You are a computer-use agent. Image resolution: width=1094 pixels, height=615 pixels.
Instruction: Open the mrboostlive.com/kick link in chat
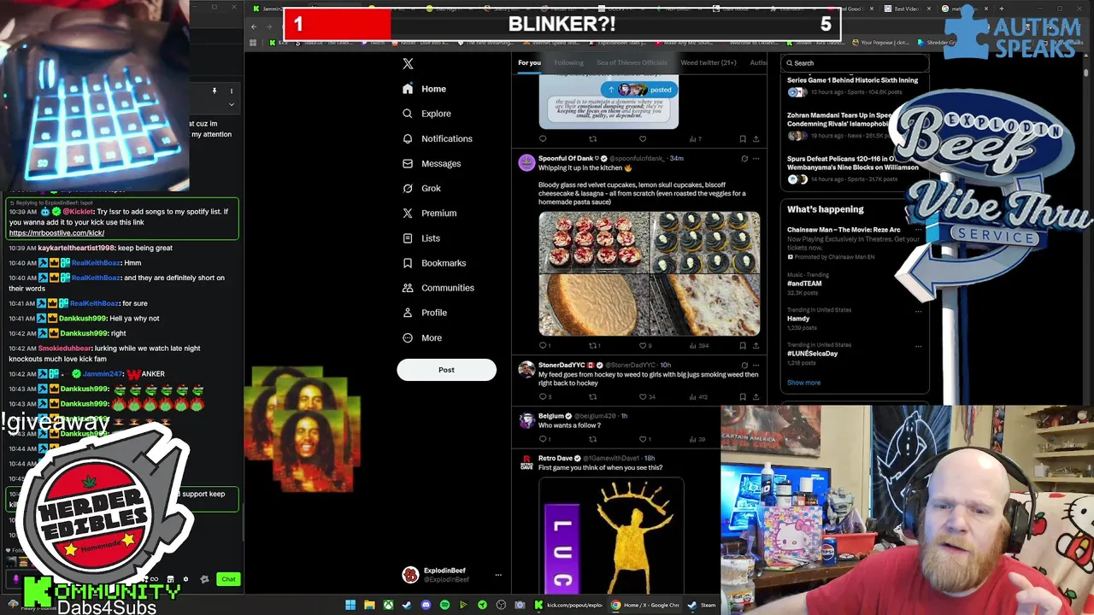pos(56,233)
